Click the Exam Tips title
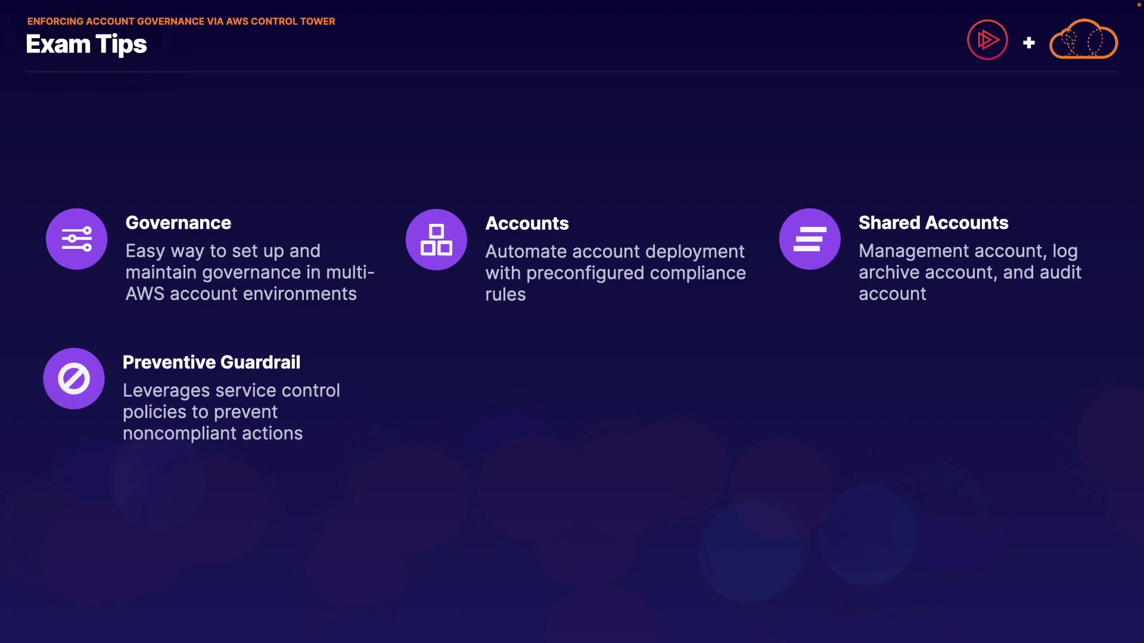Viewport: 1144px width, 643px height. (86, 45)
